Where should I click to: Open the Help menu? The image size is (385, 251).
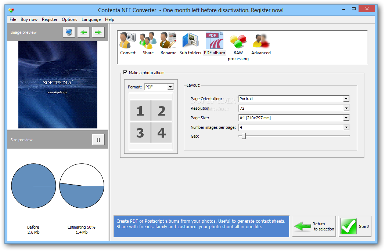pos(109,19)
